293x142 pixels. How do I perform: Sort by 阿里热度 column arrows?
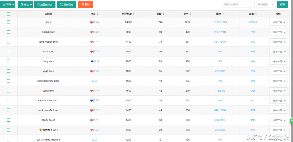[x=134, y=14]
